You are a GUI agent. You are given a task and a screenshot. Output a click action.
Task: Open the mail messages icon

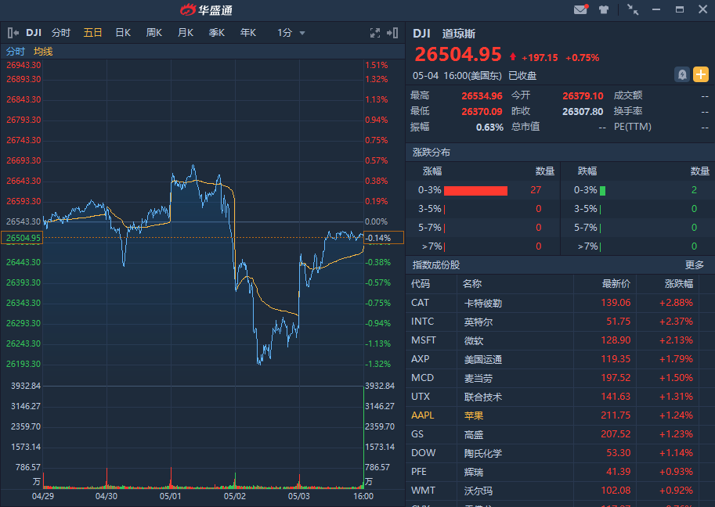click(x=580, y=9)
